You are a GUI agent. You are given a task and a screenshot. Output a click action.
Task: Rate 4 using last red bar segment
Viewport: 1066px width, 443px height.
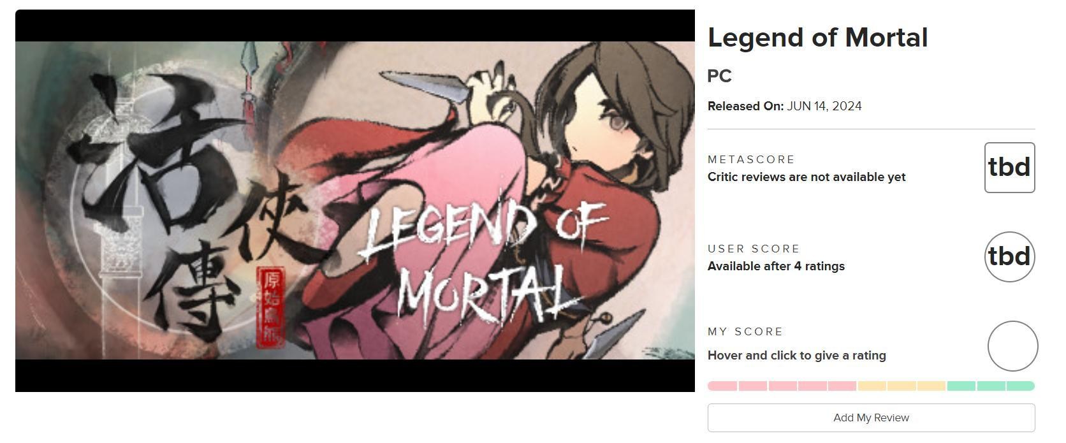[842, 386]
